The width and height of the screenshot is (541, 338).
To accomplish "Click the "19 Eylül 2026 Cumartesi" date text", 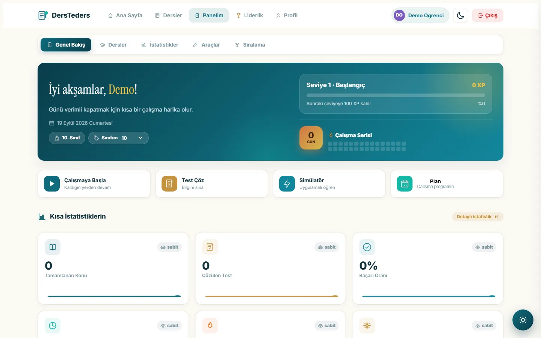I will [85, 123].
